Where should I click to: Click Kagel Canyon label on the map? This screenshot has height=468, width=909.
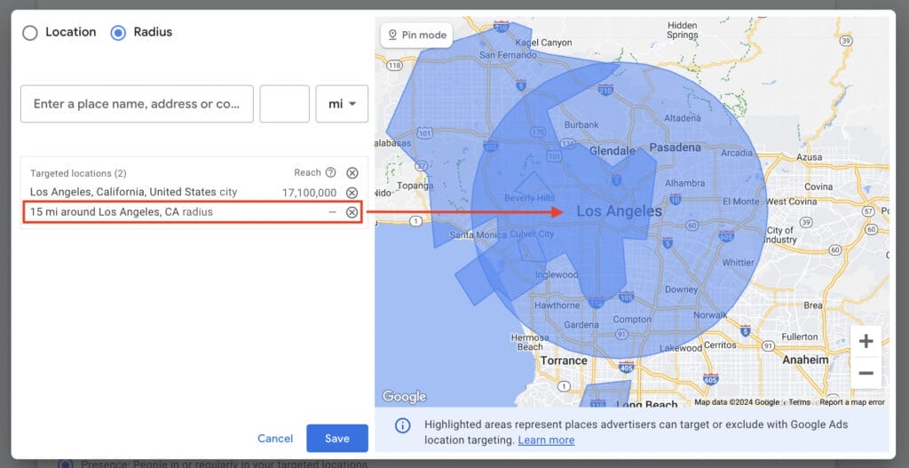tap(543, 43)
